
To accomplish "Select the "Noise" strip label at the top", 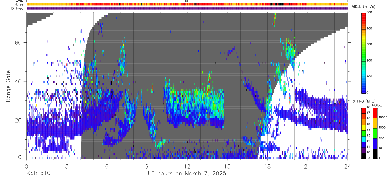I will [x=19, y=4].
